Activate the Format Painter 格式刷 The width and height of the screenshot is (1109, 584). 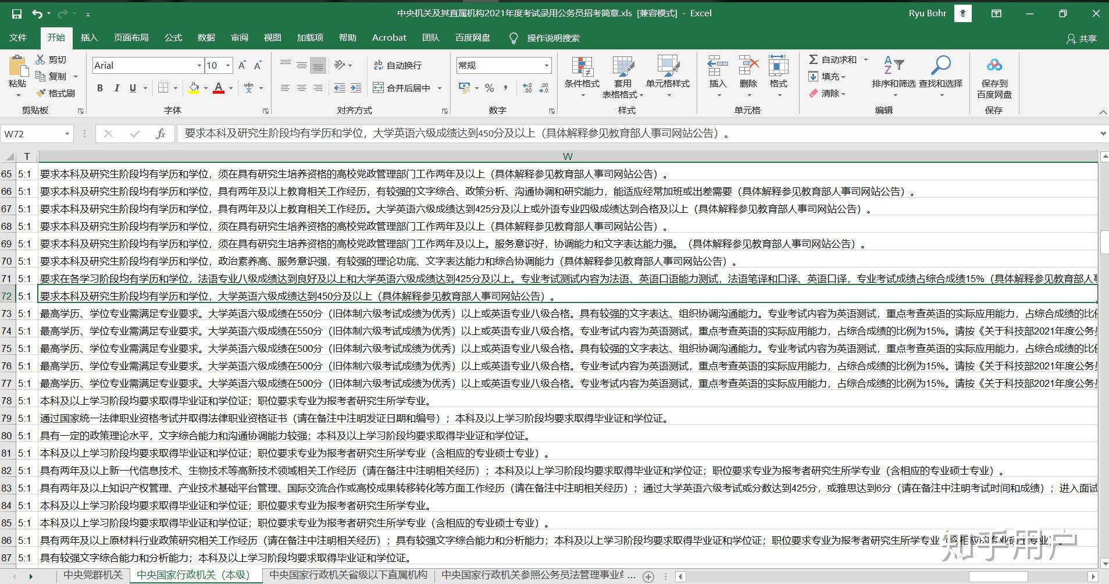(x=55, y=93)
